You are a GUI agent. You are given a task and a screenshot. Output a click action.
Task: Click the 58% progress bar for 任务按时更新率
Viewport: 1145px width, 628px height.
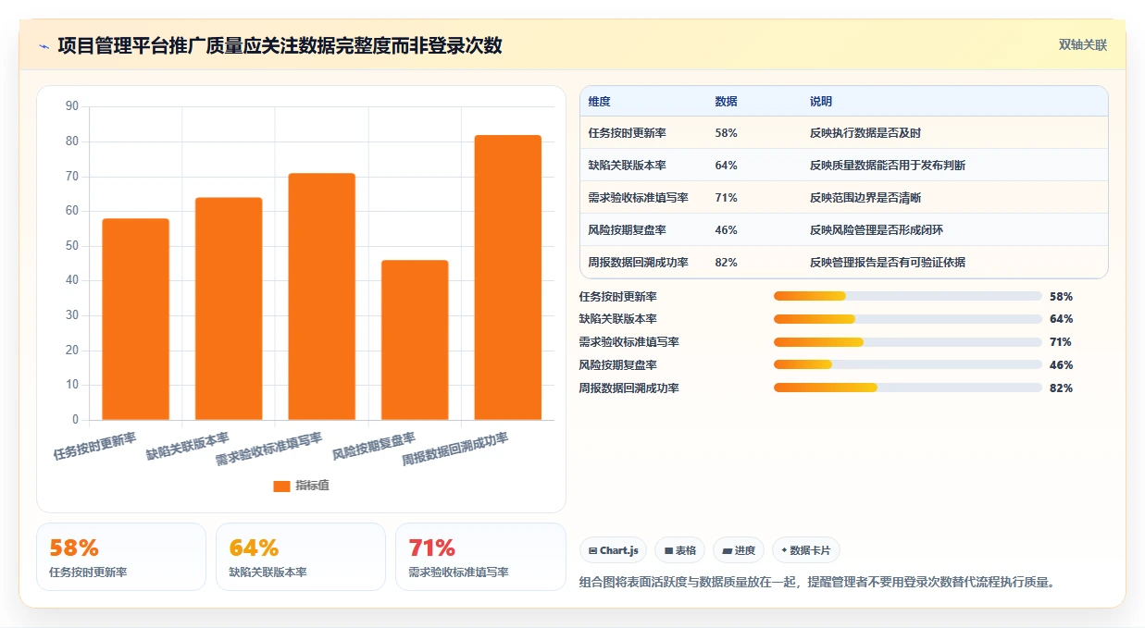[x=908, y=296]
